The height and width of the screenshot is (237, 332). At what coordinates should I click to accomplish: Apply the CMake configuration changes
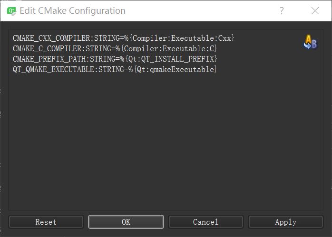pos(285,222)
